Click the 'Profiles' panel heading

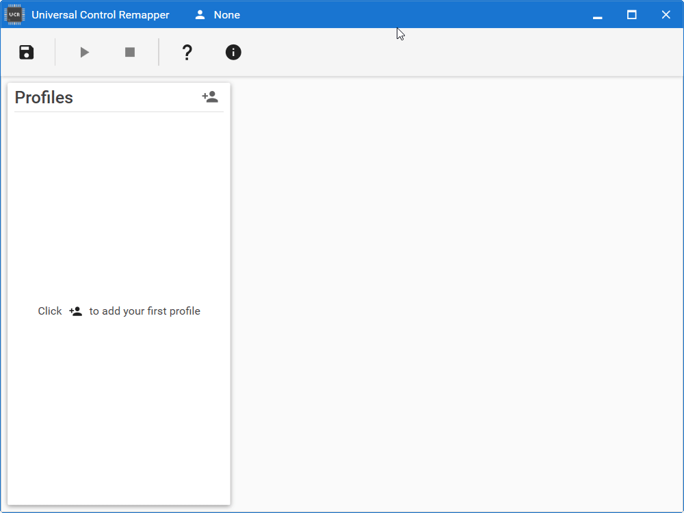pos(44,97)
